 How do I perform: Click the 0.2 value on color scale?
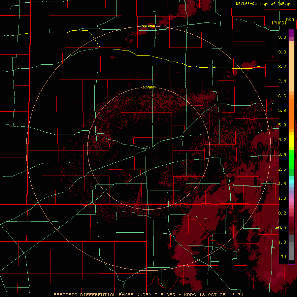click(282, 213)
